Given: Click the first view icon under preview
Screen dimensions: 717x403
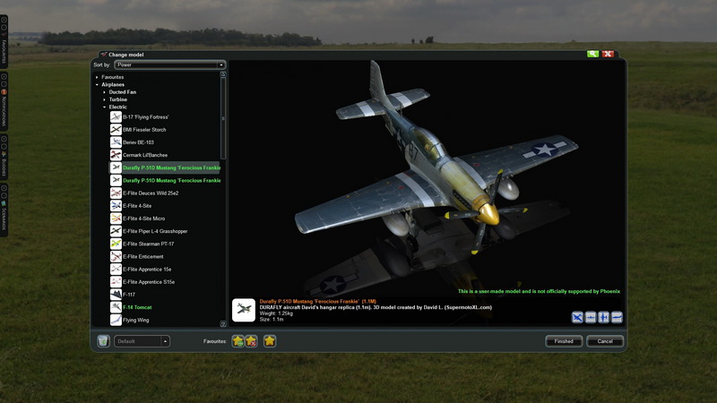Looking at the screenshot, I should (577, 317).
